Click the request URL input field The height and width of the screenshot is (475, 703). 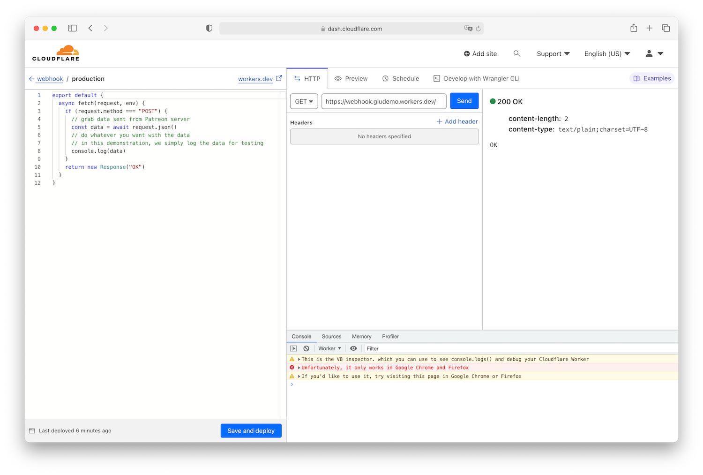coord(384,101)
